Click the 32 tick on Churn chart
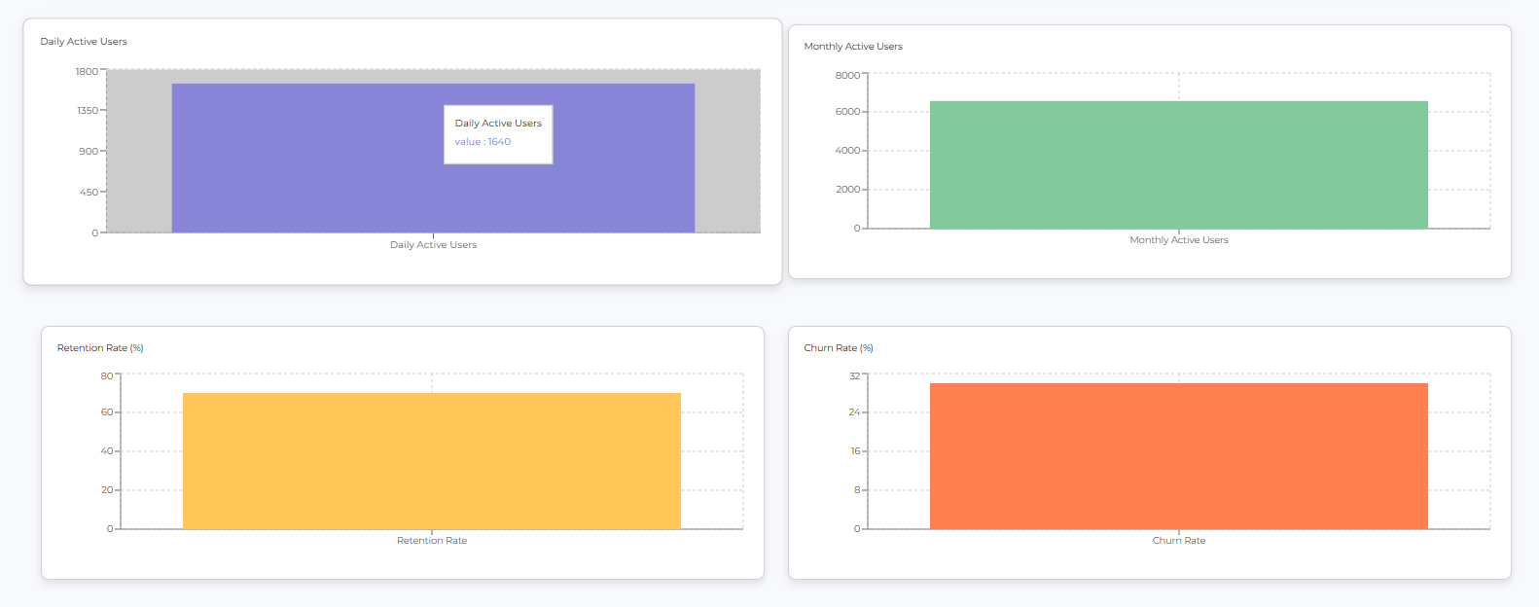Image resolution: width=1539 pixels, height=607 pixels. tap(854, 376)
